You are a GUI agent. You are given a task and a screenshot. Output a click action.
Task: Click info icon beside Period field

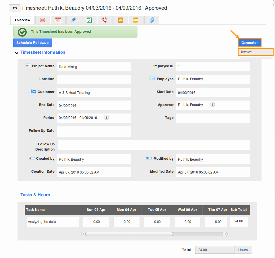tap(106, 118)
